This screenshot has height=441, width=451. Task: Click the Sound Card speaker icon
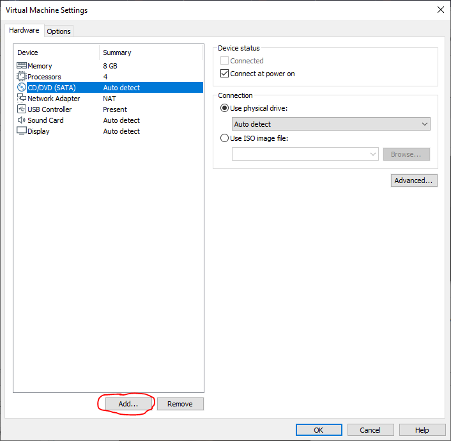tap(22, 120)
